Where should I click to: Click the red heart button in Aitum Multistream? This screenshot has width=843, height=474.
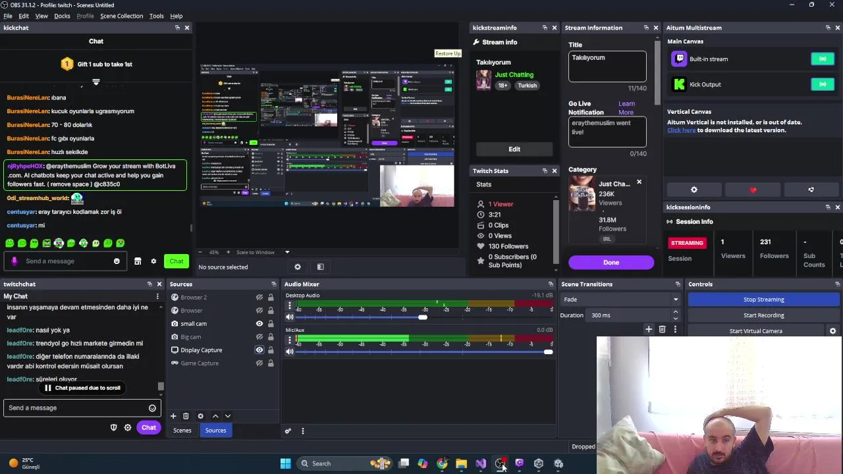pyautogui.click(x=753, y=190)
